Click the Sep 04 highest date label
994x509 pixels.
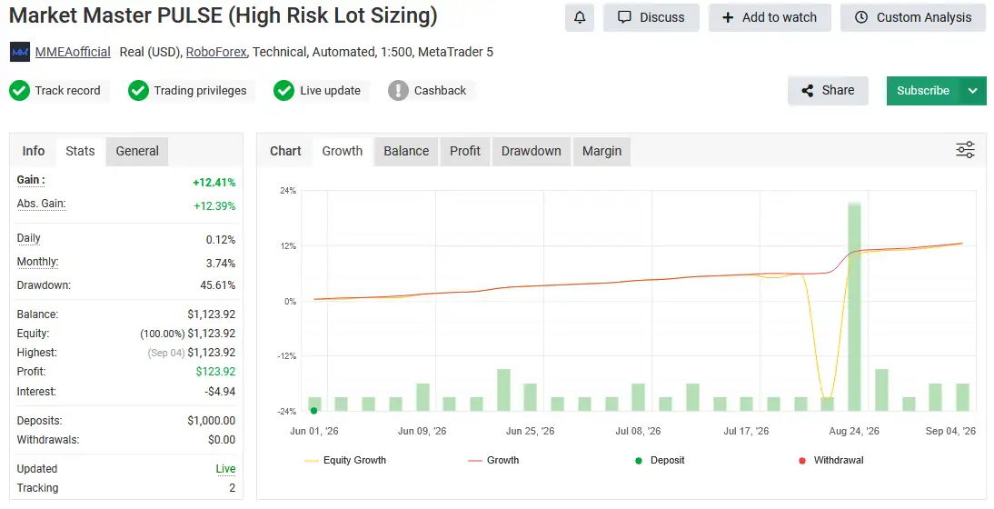166,353
